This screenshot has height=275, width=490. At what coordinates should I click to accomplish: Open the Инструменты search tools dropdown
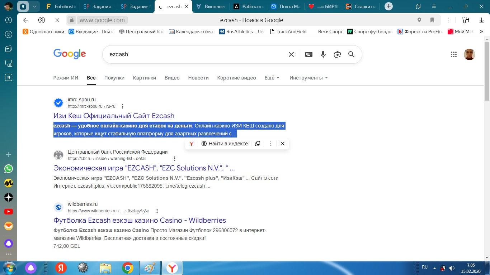click(309, 78)
